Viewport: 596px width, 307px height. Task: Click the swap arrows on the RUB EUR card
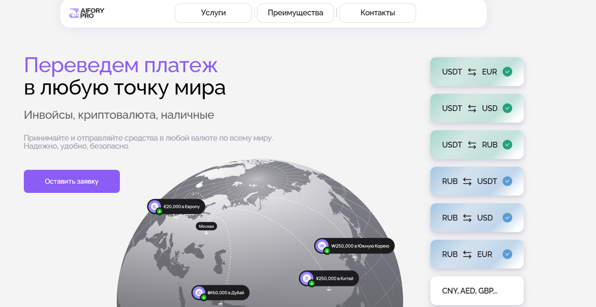click(x=467, y=254)
